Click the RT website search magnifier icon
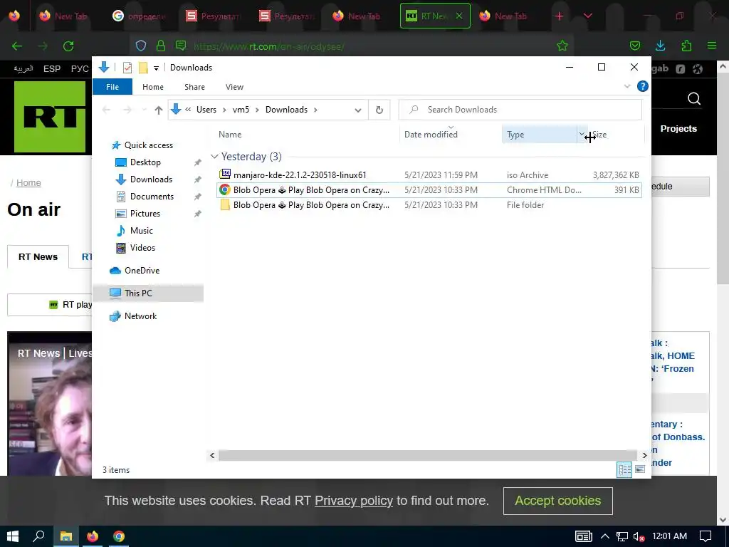 tap(694, 98)
